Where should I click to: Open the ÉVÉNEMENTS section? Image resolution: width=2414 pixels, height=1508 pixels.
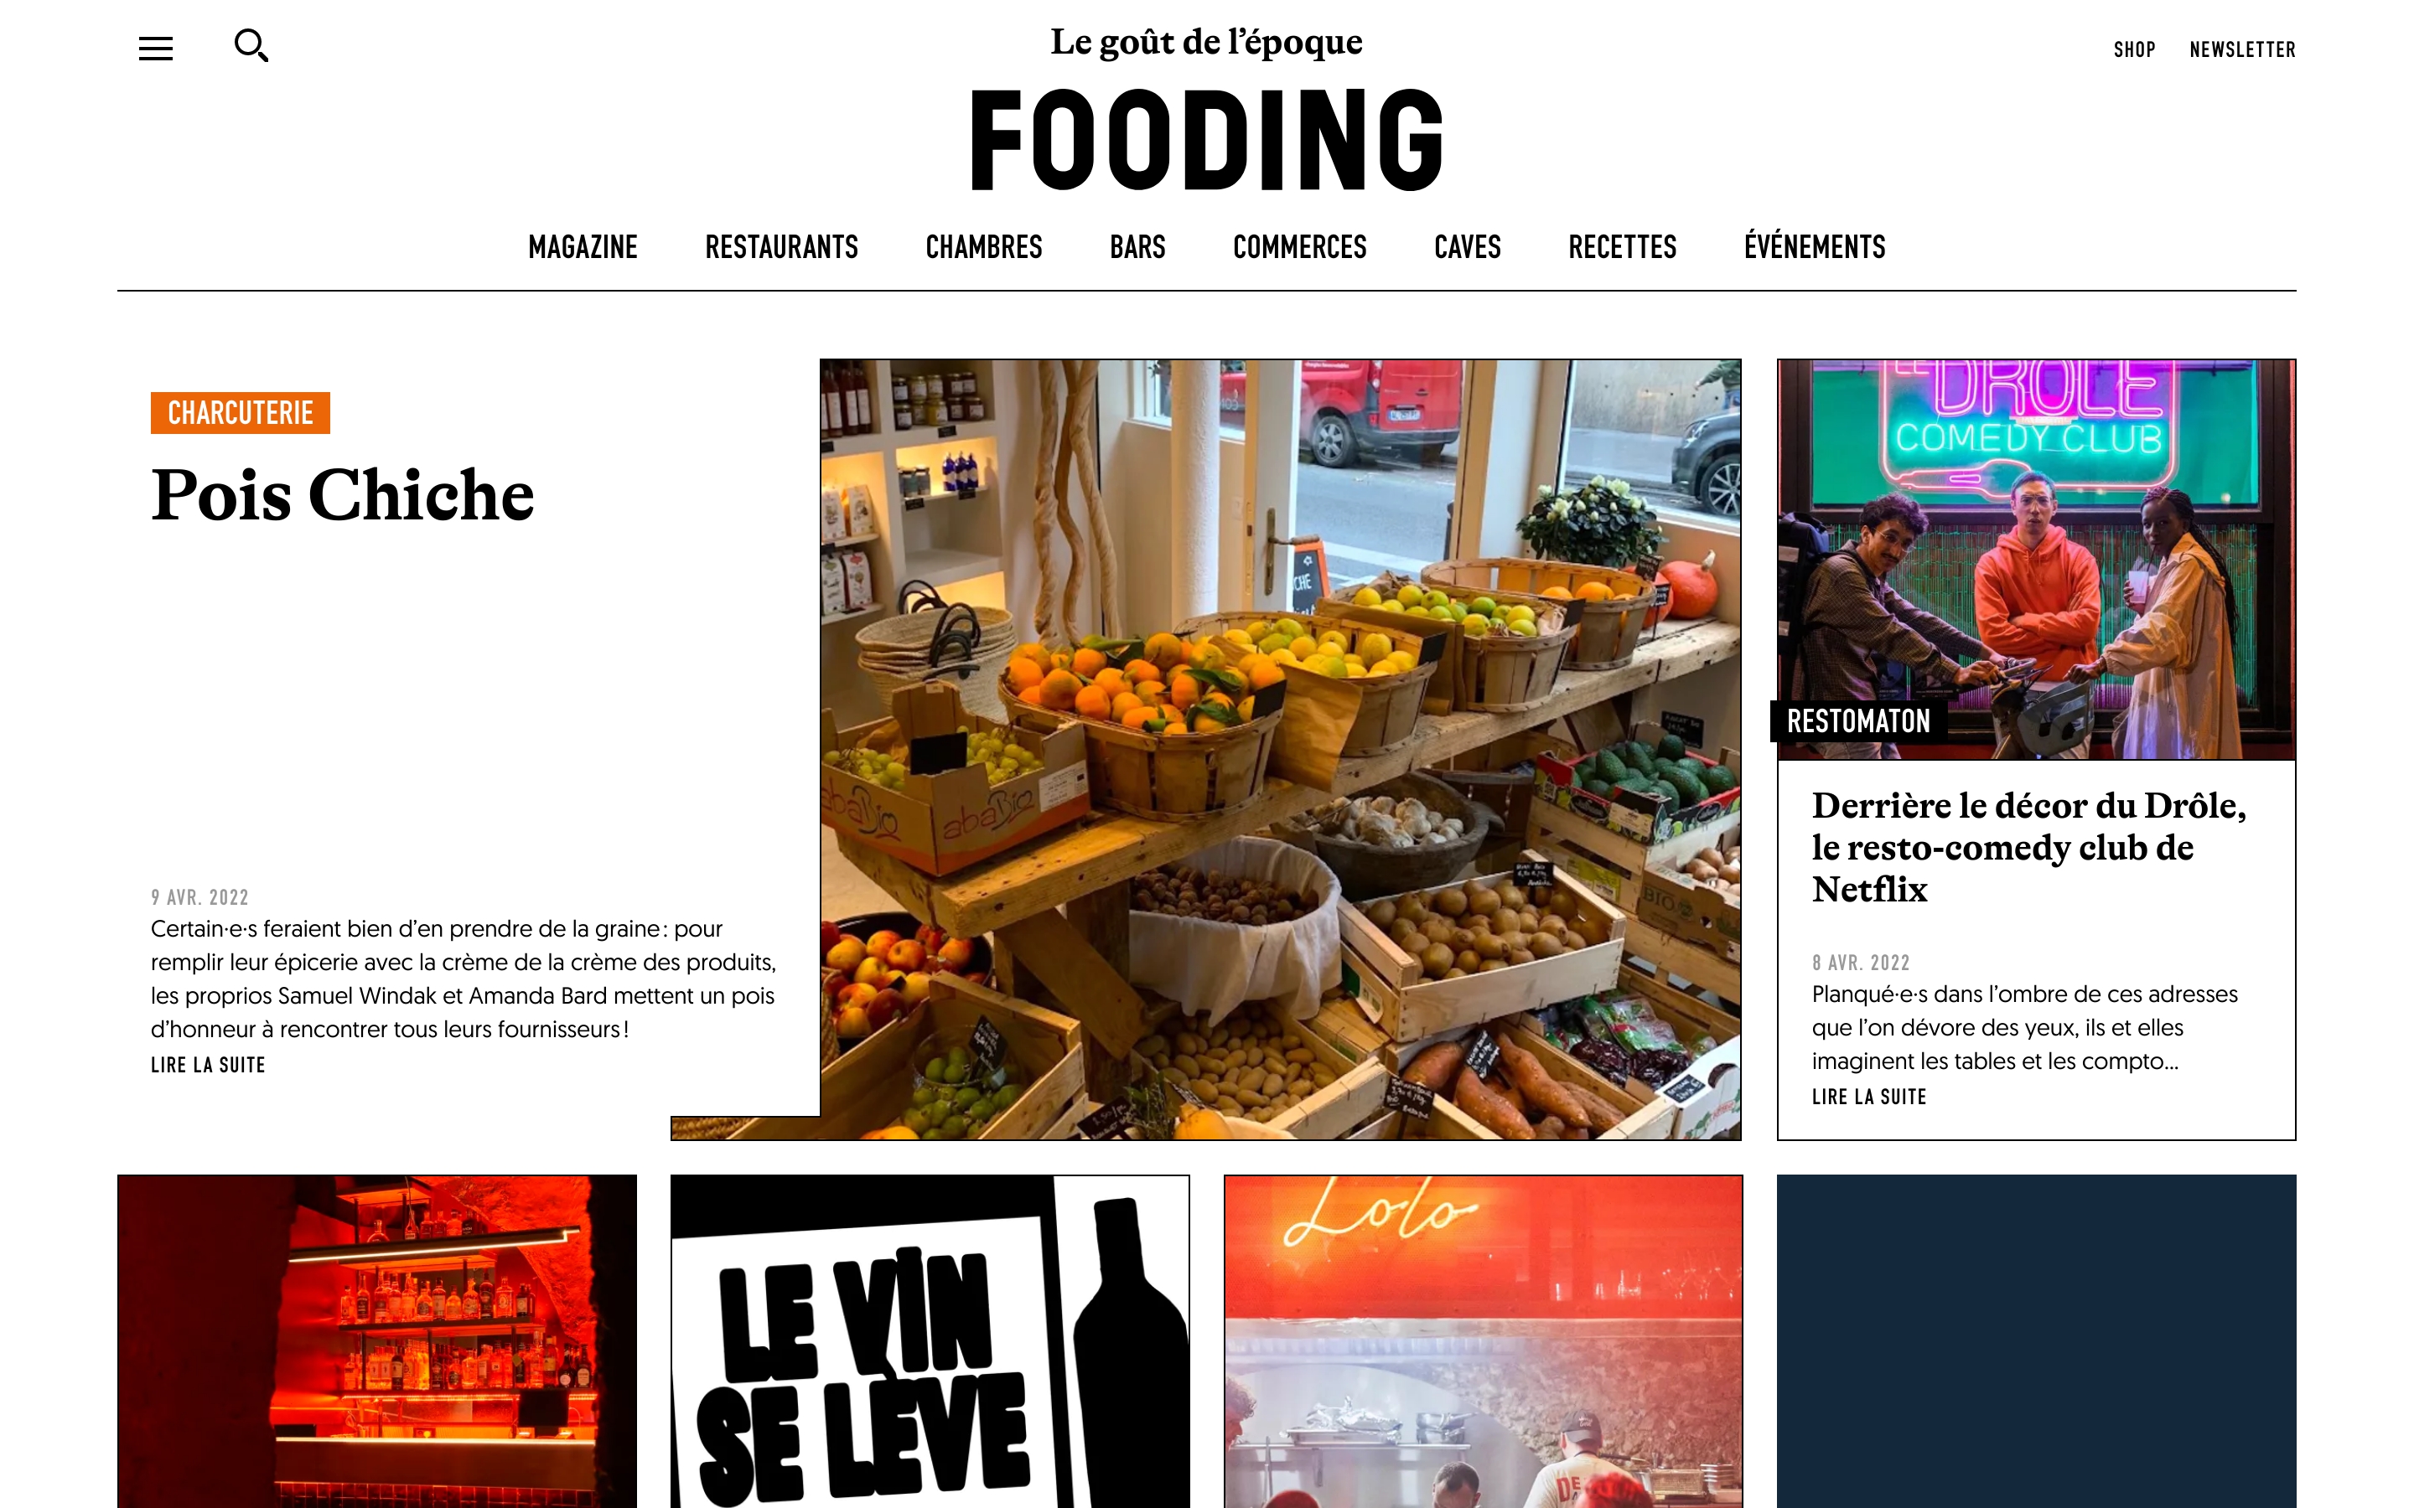coord(1815,246)
